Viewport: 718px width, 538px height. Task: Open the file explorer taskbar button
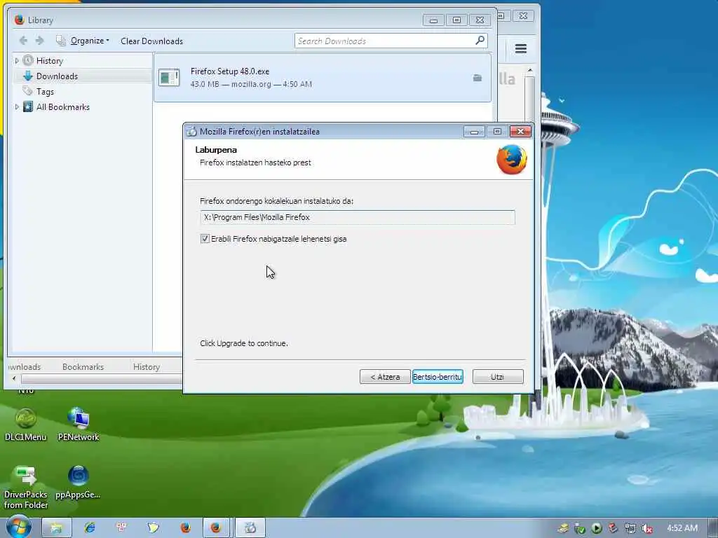(x=56, y=527)
